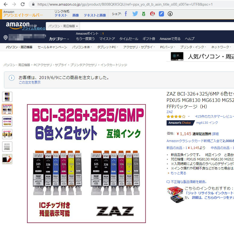Open the 415件のカスタマーレビュー link
The image size is (234, 228).
(215, 116)
